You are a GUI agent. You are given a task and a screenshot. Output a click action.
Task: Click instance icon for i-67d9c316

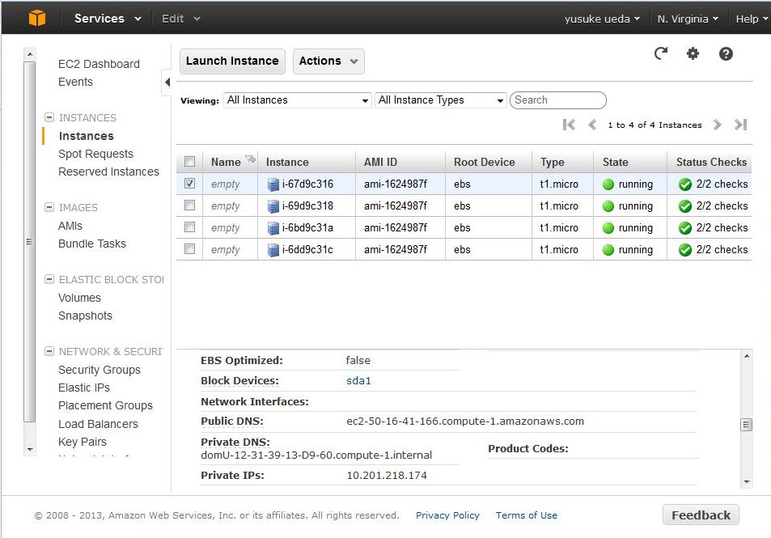click(x=273, y=184)
